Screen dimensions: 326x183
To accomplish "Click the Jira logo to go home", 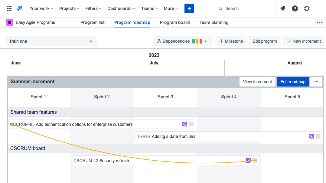I will click(x=19, y=8).
